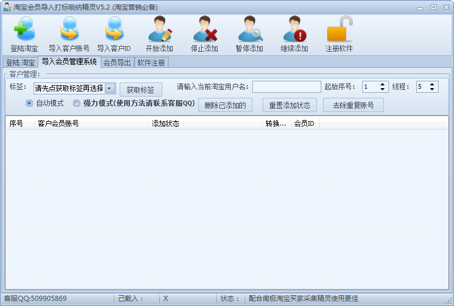The height and width of the screenshot is (306, 454).
Task: Minimize the application window
Action: click(420, 7)
